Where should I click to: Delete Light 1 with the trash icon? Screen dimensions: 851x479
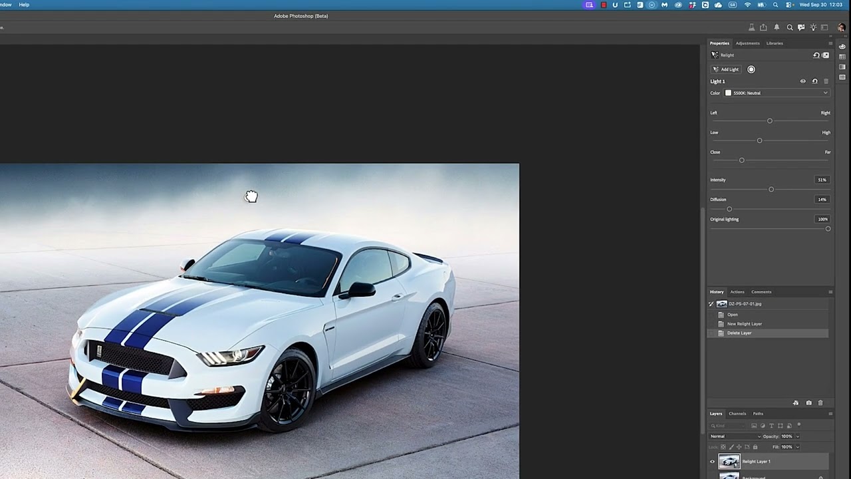pos(826,81)
